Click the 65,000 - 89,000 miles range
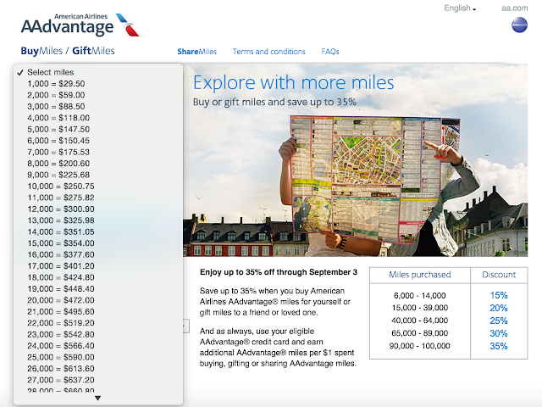The height and width of the screenshot is (407, 542). (x=420, y=333)
